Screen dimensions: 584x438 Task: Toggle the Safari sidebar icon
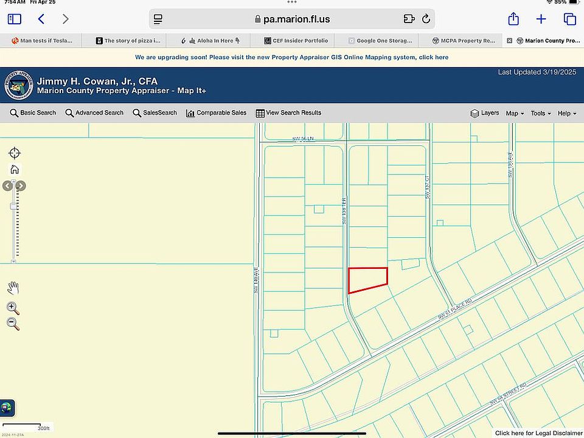(15, 19)
